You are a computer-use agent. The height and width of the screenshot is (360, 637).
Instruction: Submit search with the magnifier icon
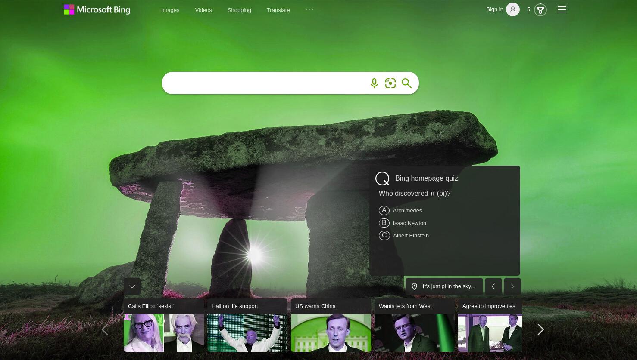407,83
